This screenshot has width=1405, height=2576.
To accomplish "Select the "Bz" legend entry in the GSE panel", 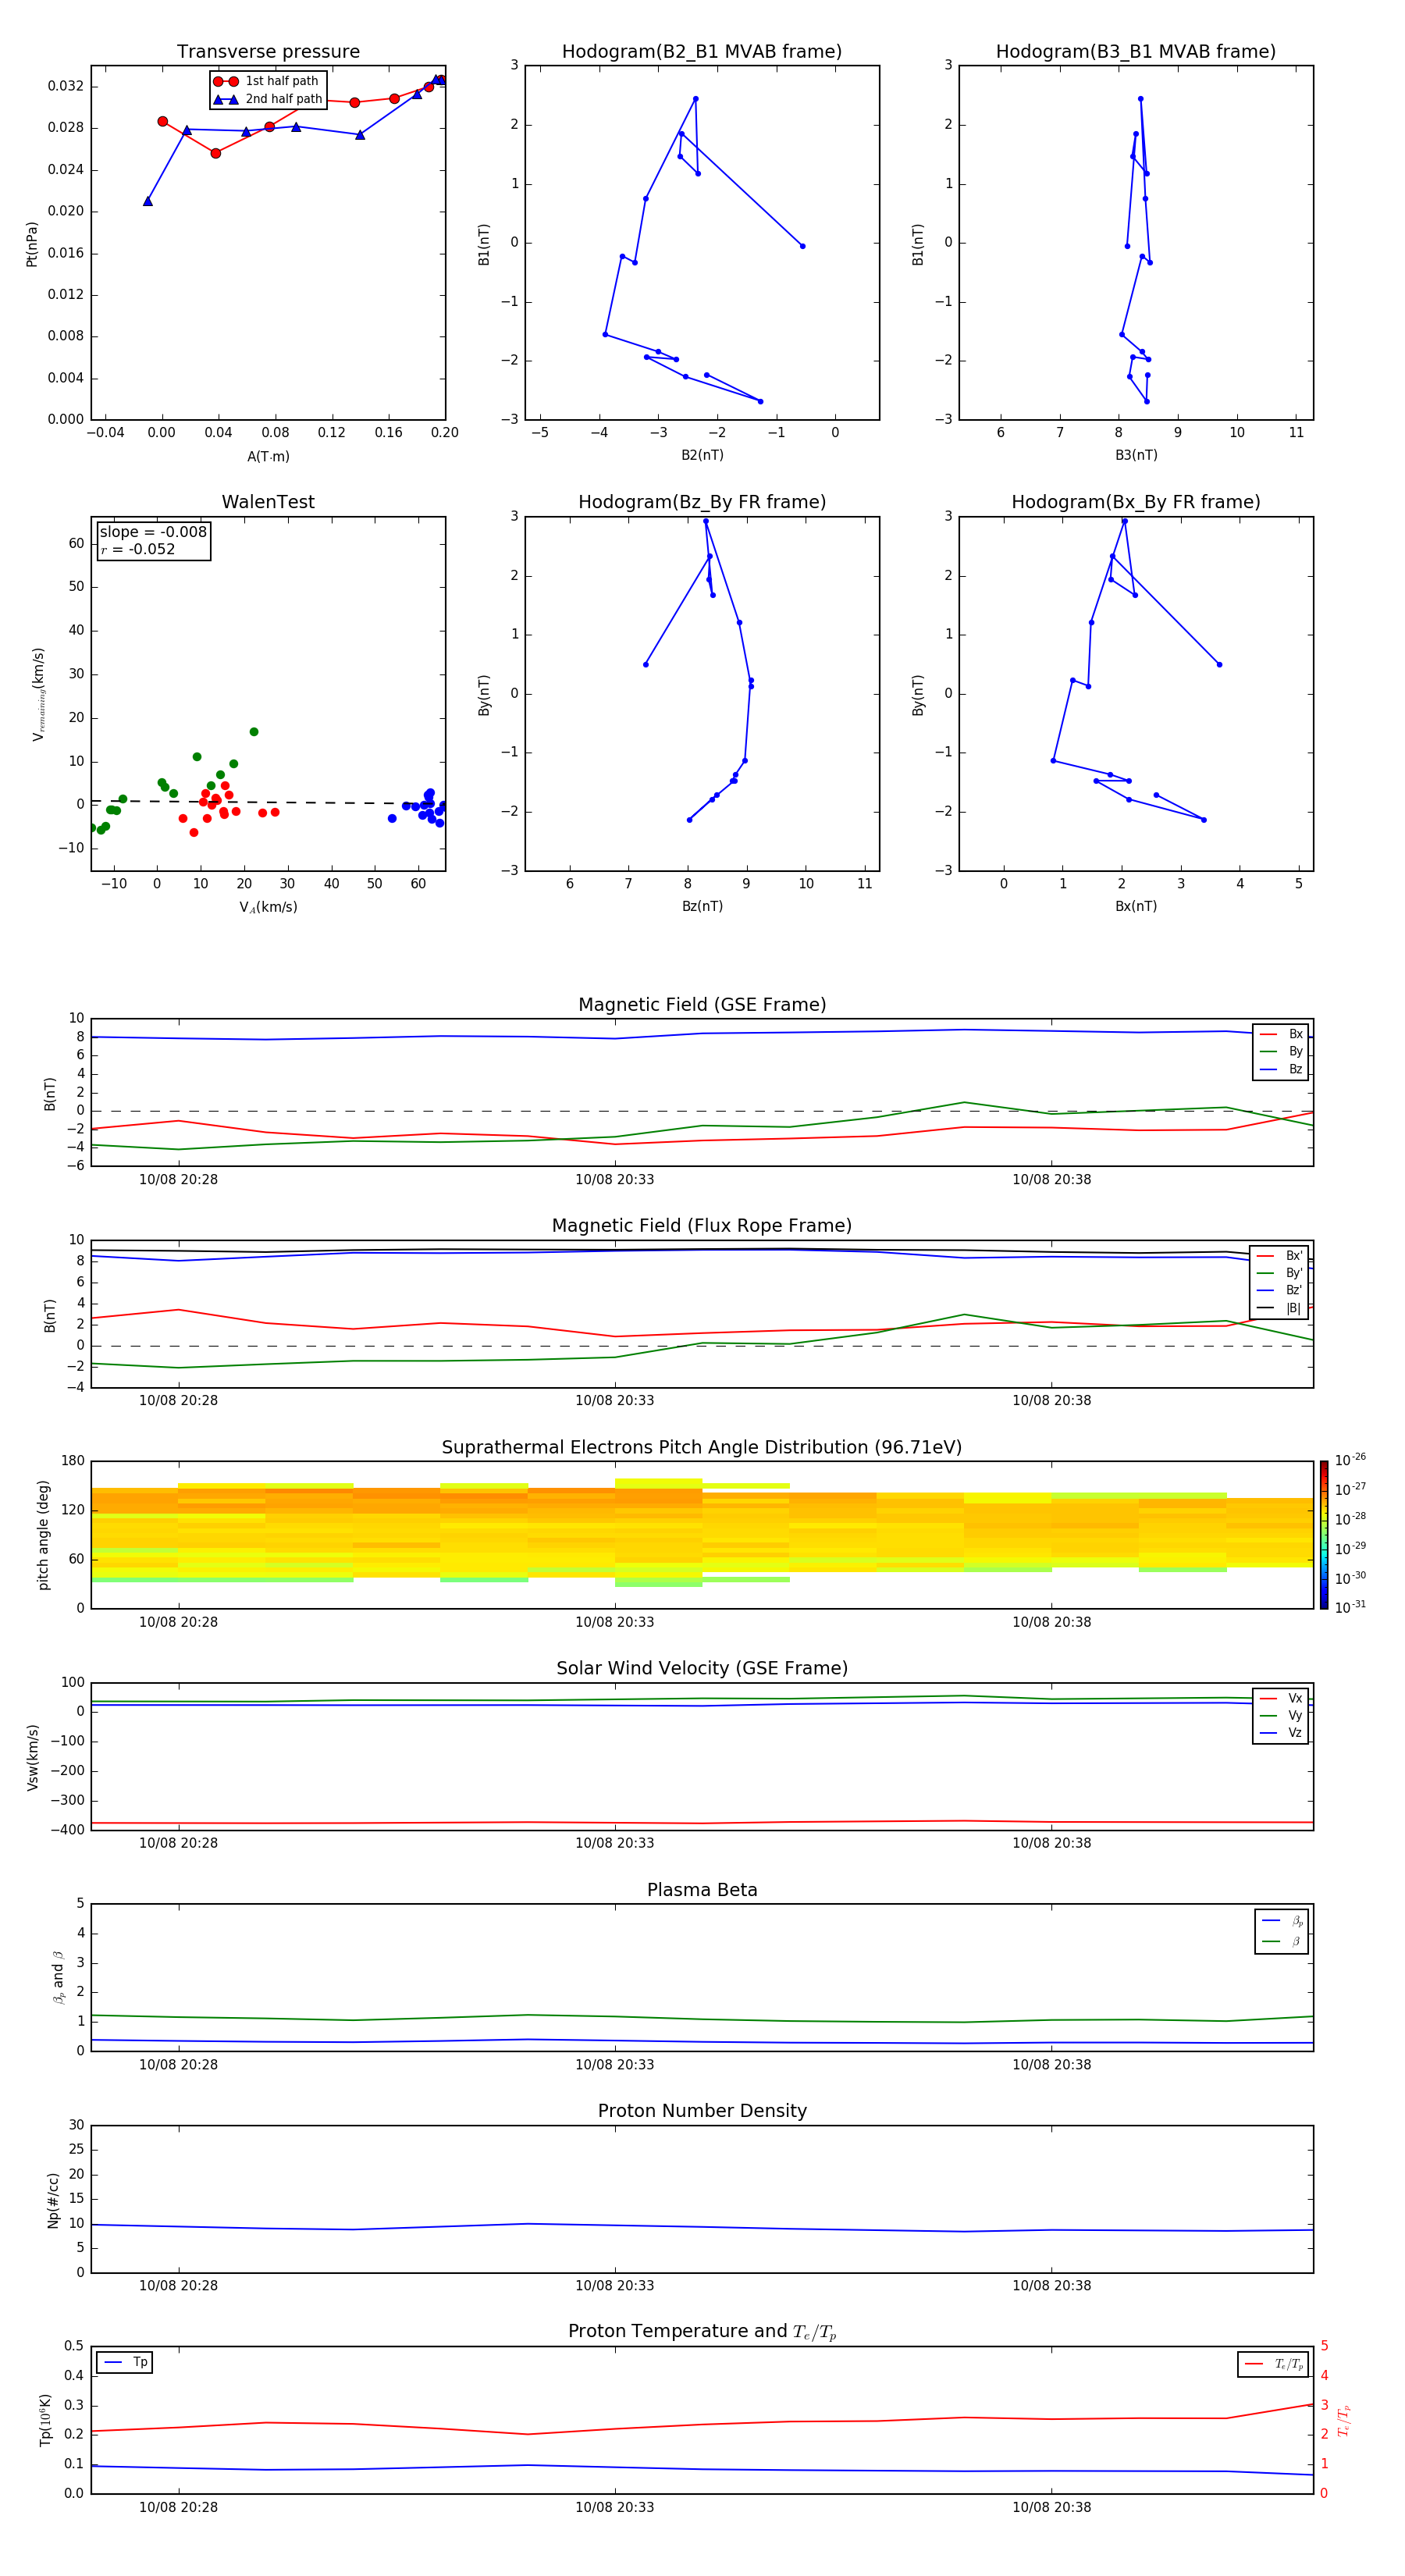I will coord(1281,1069).
